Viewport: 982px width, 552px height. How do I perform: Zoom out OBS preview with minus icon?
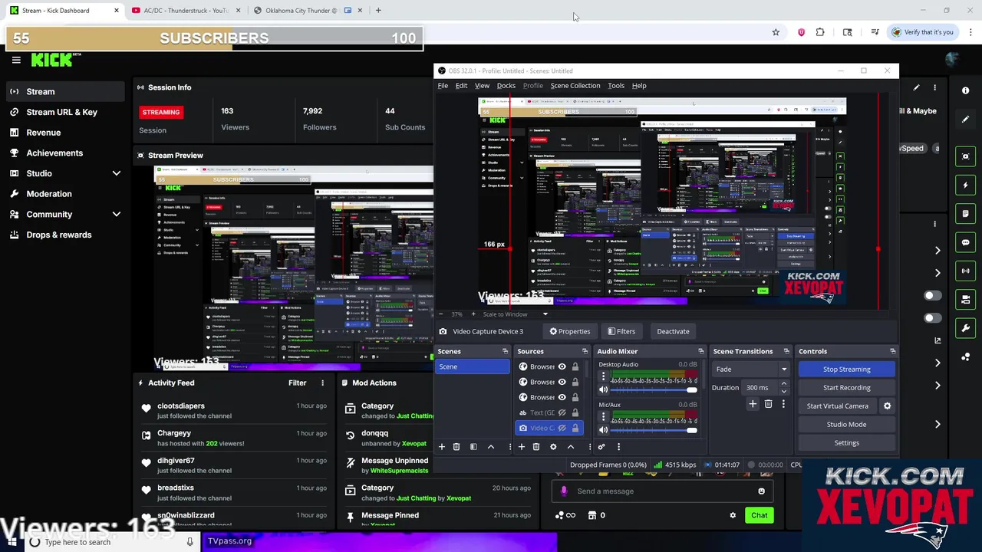coord(441,314)
